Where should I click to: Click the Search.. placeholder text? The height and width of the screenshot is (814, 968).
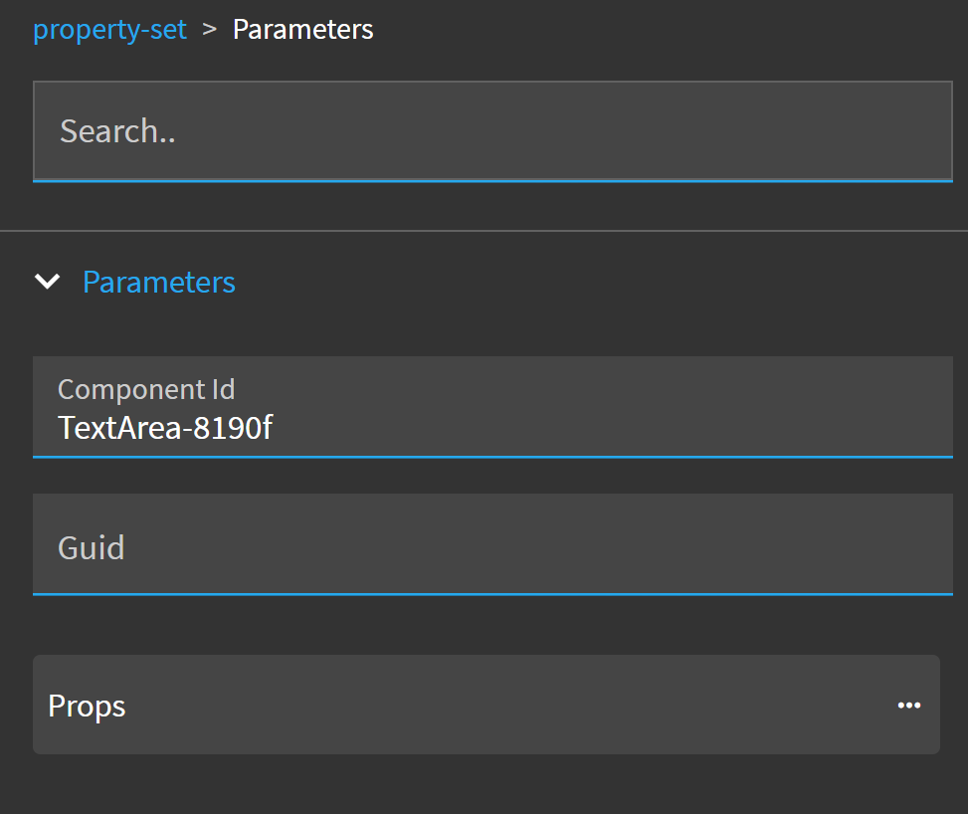117,130
